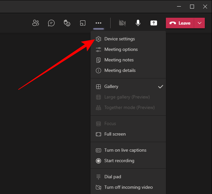This screenshot has width=212, height=194.
Task: Minimize the meeting window
Action: [x=179, y=6]
